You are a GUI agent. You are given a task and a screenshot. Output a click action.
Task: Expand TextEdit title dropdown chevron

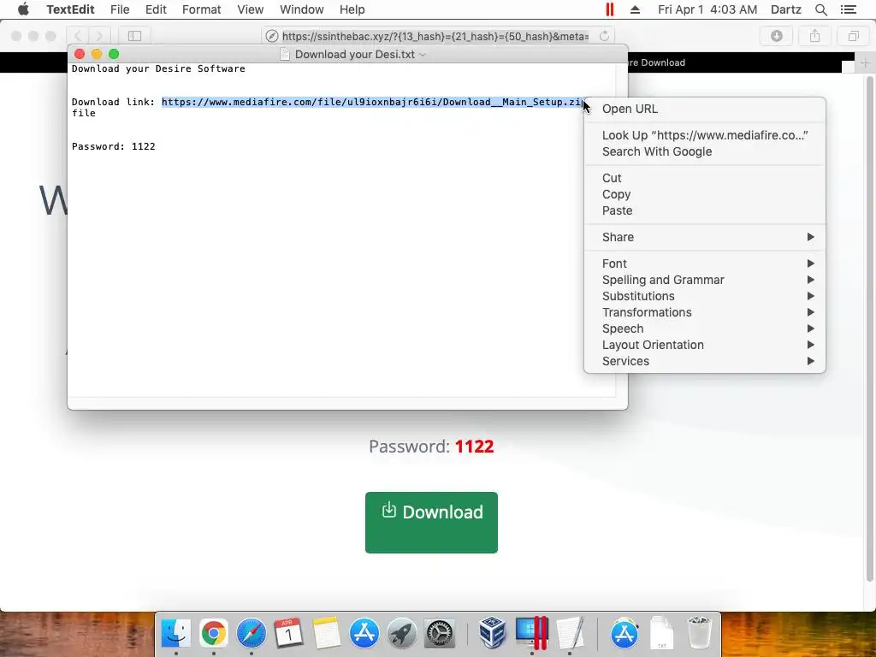pyautogui.click(x=423, y=55)
